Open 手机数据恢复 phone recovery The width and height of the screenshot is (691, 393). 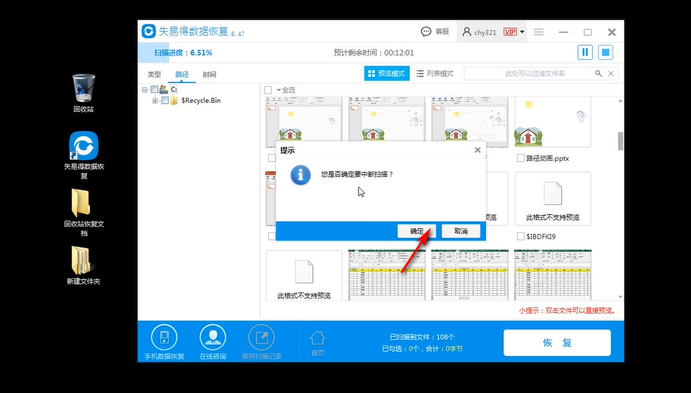pos(164,342)
